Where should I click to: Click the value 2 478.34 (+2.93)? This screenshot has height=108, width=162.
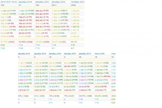click(x=56, y=76)
